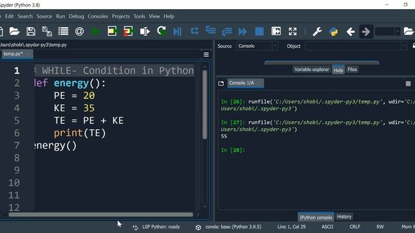Screen dimensions: 415x233
Task: Continue execution with double arrow icon
Action: click(243, 32)
